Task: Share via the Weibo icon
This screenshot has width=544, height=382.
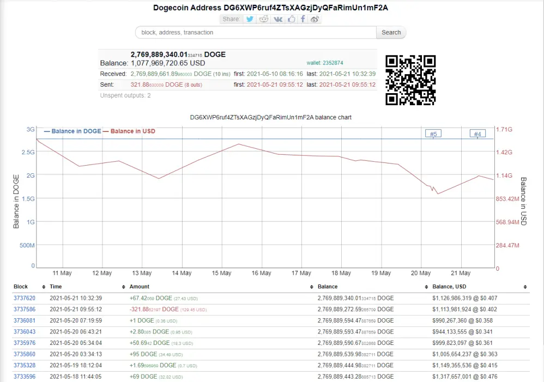Action: click(x=315, y=19)
